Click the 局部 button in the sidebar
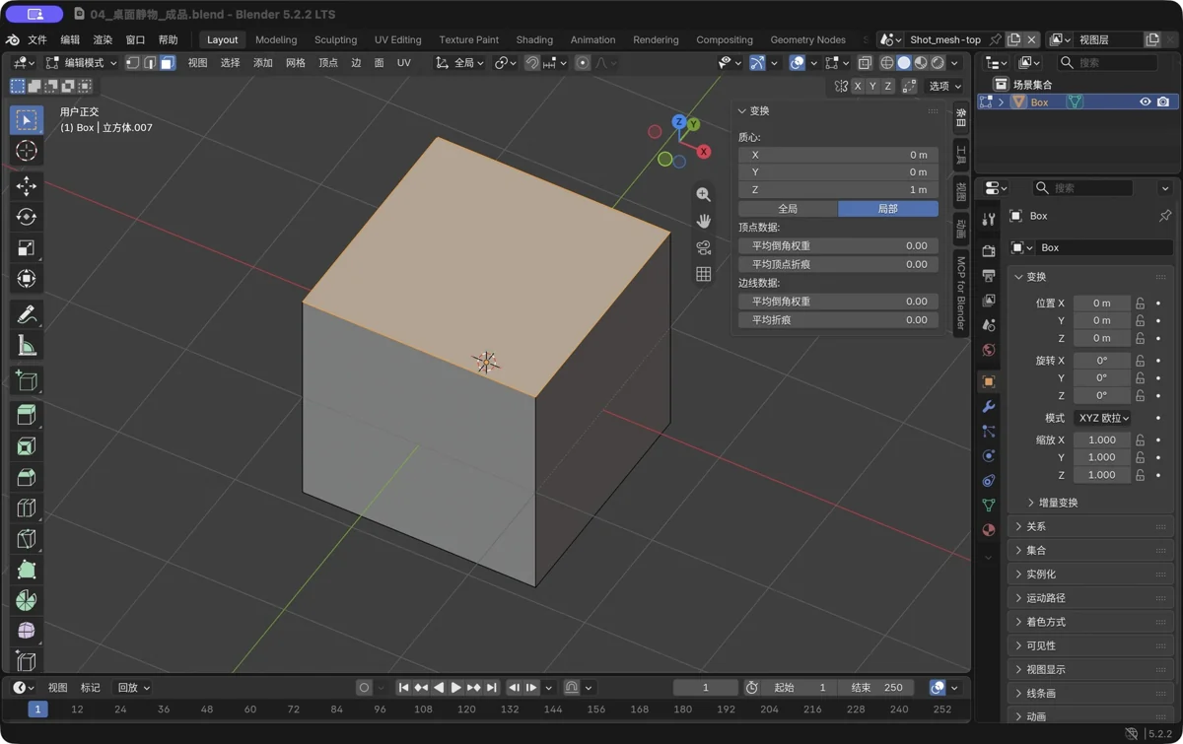Screen dimensions: 1183x744 click(888, 209)
